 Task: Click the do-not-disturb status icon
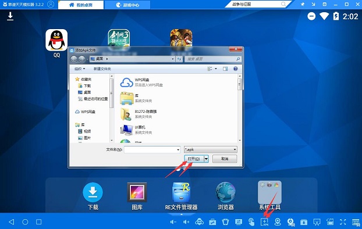[x=311, y=16]
